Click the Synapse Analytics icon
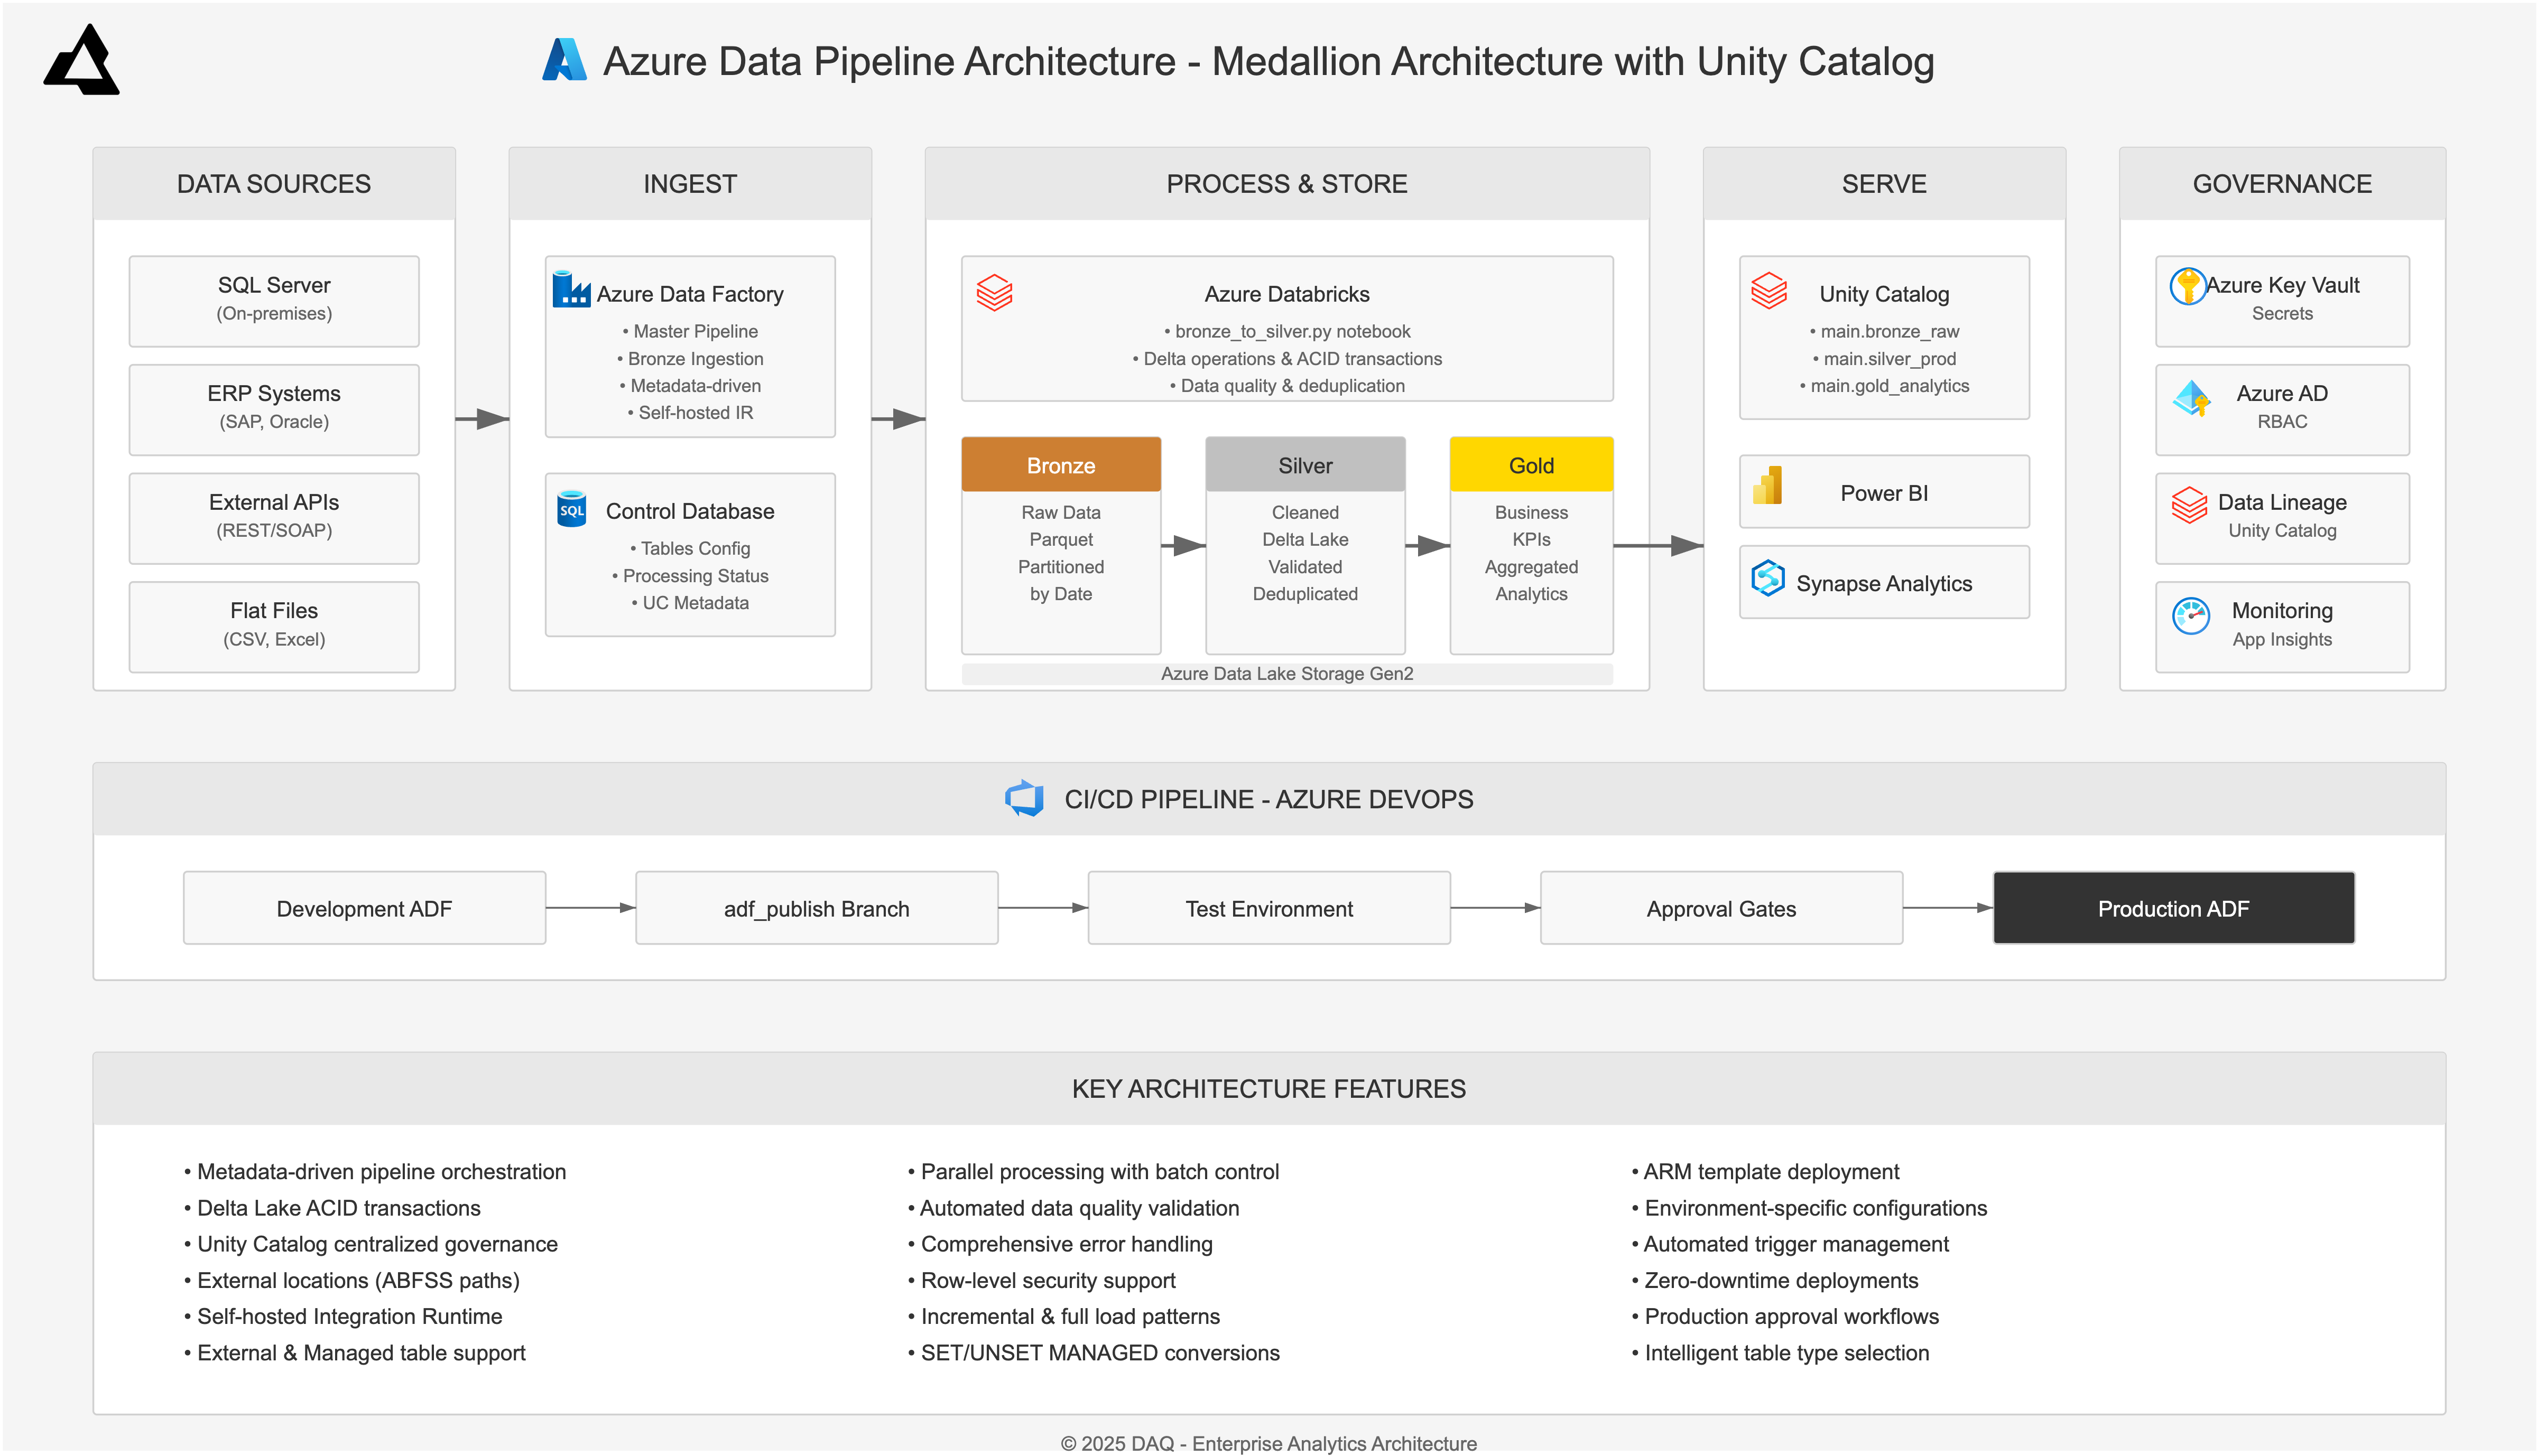Viewport: 2537px width, 1456px height. tap(1767, 578)
